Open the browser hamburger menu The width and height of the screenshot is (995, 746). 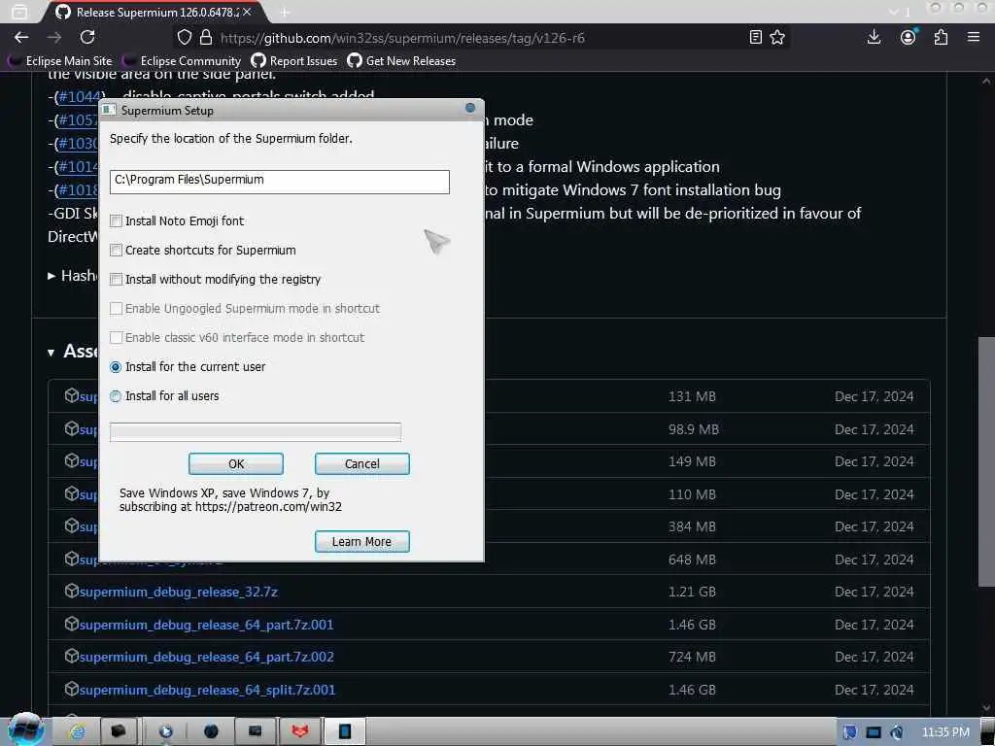(x=974, y=38)
